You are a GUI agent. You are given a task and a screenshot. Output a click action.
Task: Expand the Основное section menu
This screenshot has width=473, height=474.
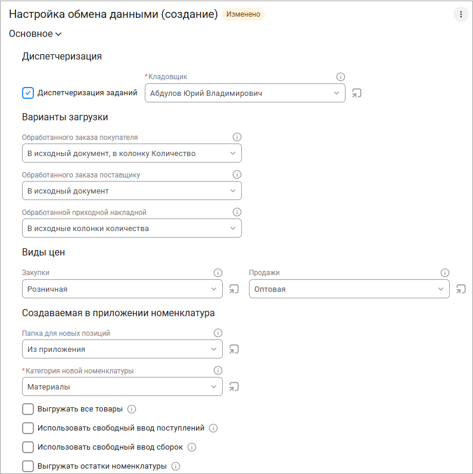35,34
